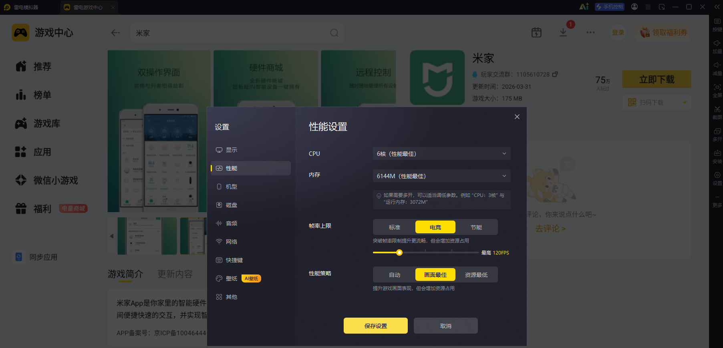
Task: Expand the 扫码下载 dropdown
Action: tap(685, 103)
